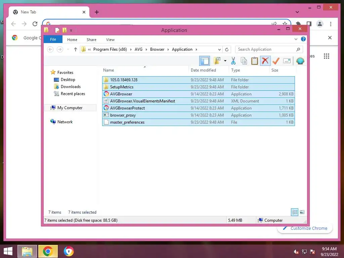The image size is (344, 258).
Task: Open the File ribbon tab
Action: (x=53, y=39)
